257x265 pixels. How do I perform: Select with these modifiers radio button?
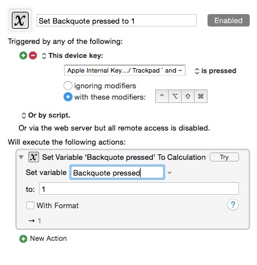[x=68, y=97]
